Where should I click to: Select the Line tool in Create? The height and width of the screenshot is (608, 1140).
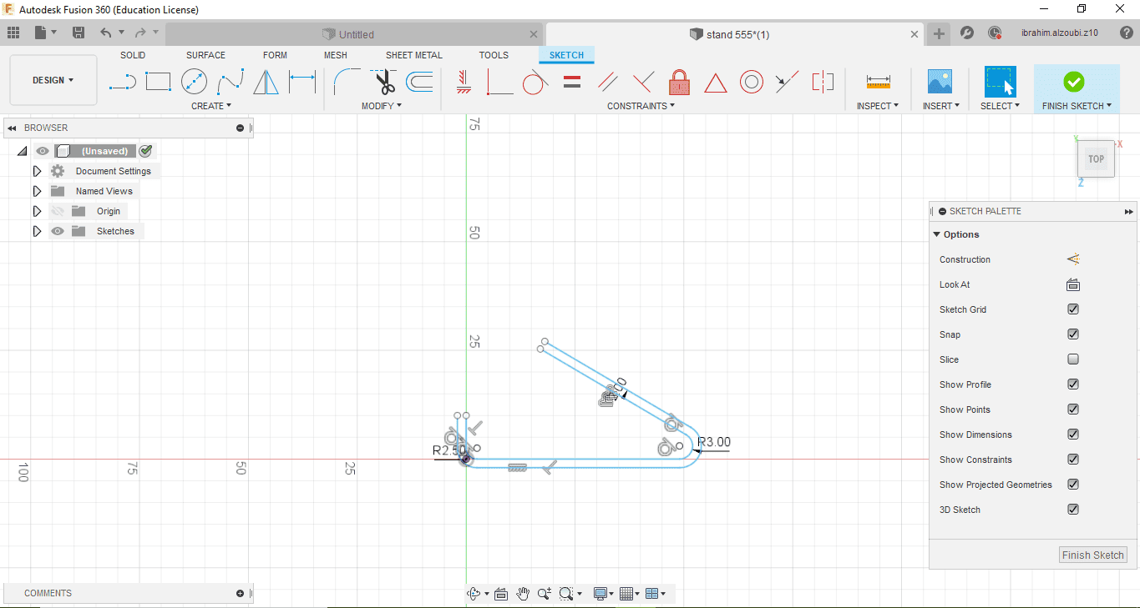123,82
